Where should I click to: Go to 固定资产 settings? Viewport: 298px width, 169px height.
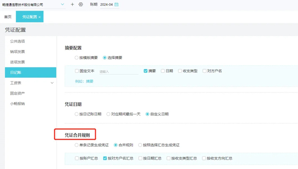tap(18, 93)
